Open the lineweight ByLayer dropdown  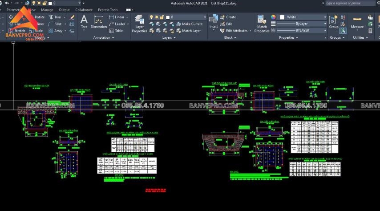click(x=325, y=24)
